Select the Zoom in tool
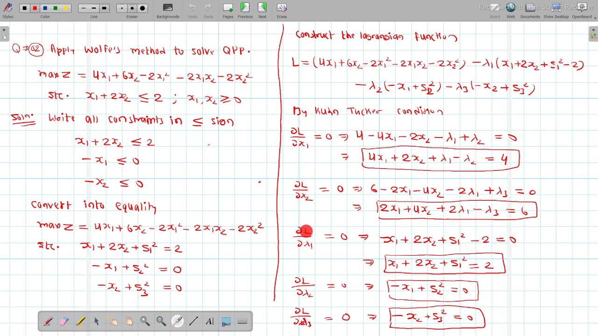598x336 pixels. (x=145, y=322)
